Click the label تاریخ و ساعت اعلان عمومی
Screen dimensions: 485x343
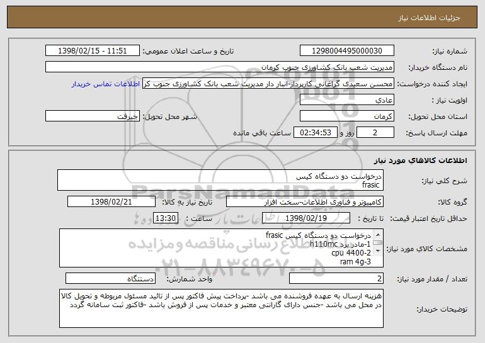pyautogui.click(x=188, y=51)
